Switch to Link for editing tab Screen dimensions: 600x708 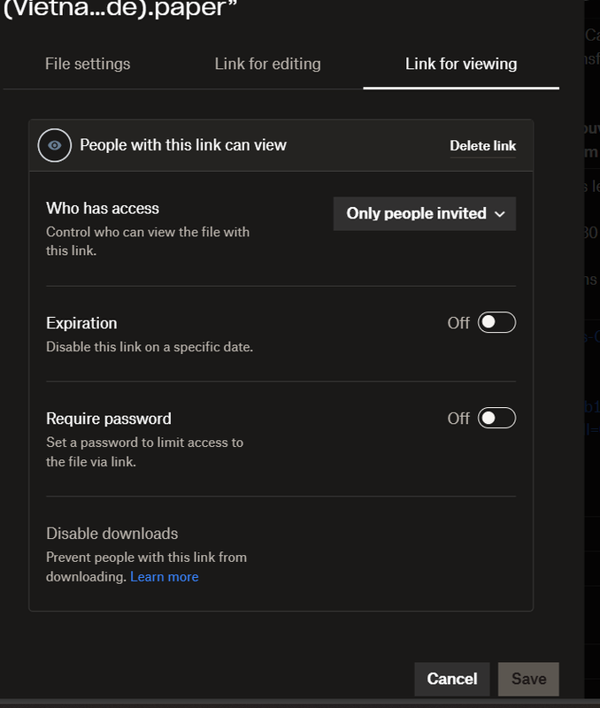point(267,64)
